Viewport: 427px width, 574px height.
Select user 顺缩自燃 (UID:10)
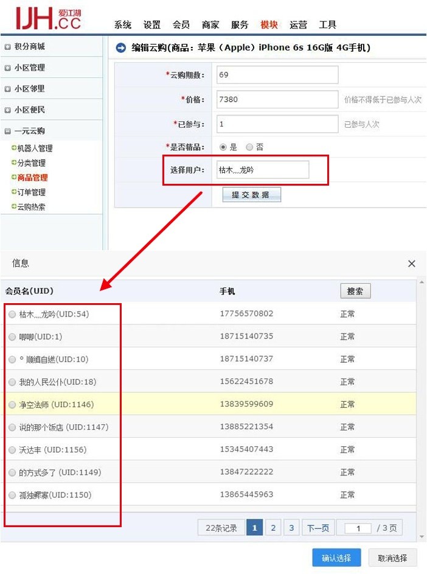click(12, 360)
